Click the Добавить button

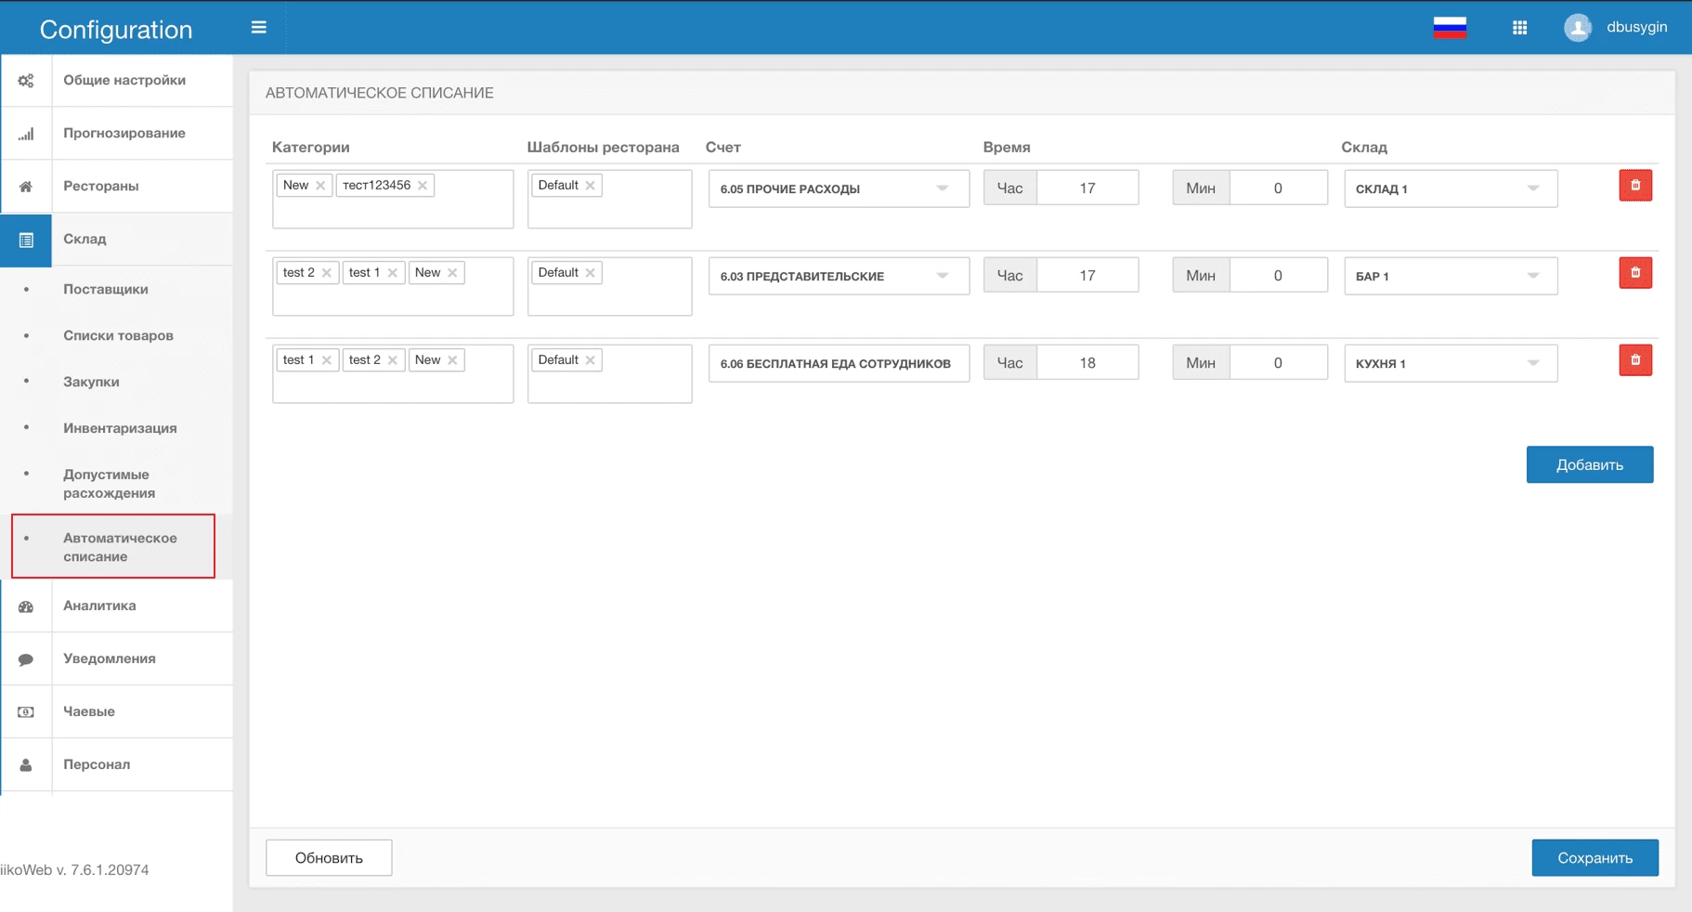point(1589,464)
